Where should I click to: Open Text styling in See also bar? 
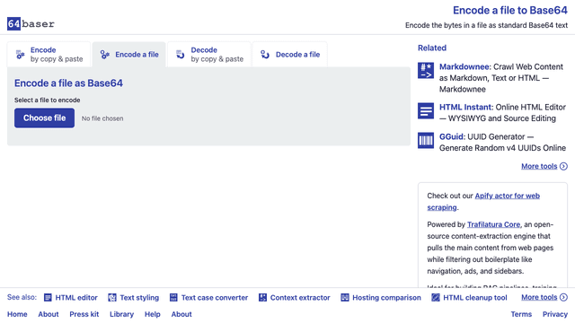click(x=139, y=298)
